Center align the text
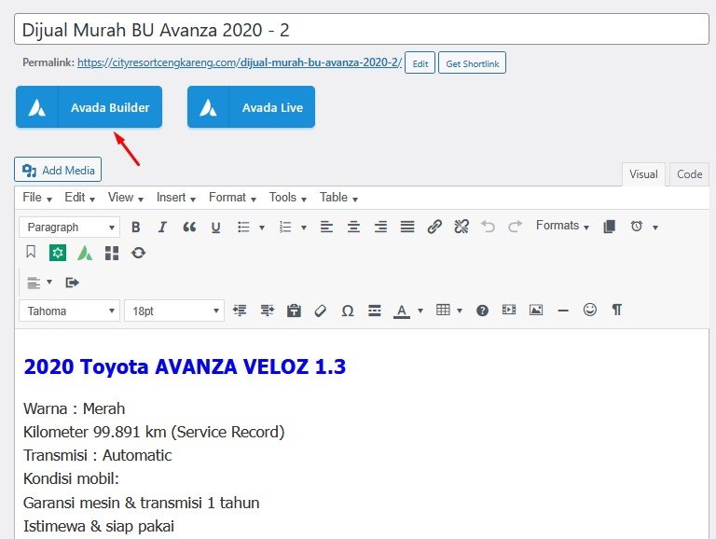716x539 pixels. (x=353, y=227)
